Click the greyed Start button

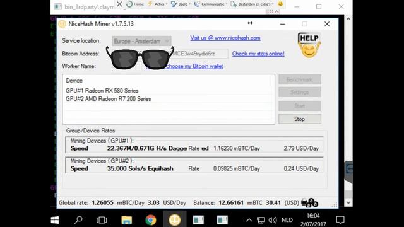click(x=300, y=106)
